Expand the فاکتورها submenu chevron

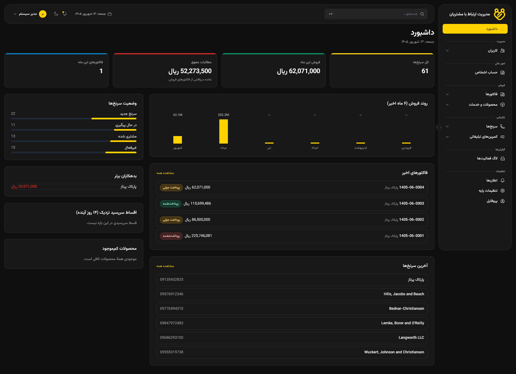pyautogui.click(x=447, y=94)
